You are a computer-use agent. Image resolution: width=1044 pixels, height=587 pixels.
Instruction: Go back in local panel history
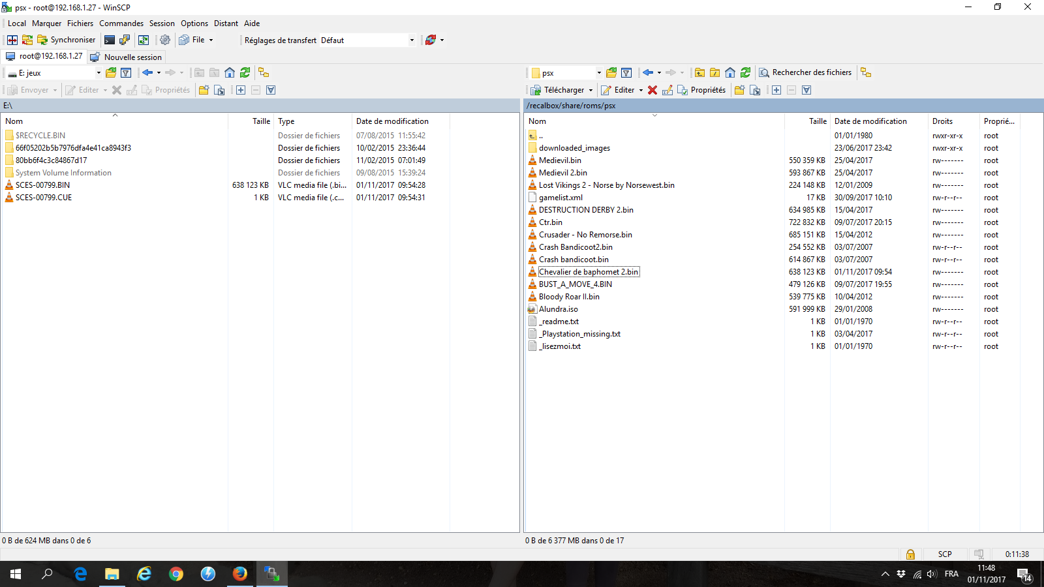(147, 72)
